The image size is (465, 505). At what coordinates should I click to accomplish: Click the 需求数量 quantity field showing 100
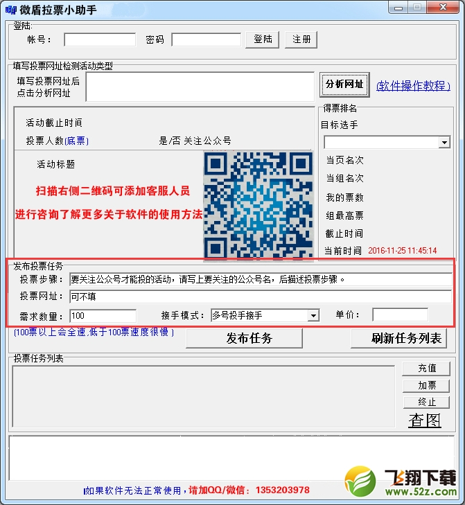click(103, 316)
